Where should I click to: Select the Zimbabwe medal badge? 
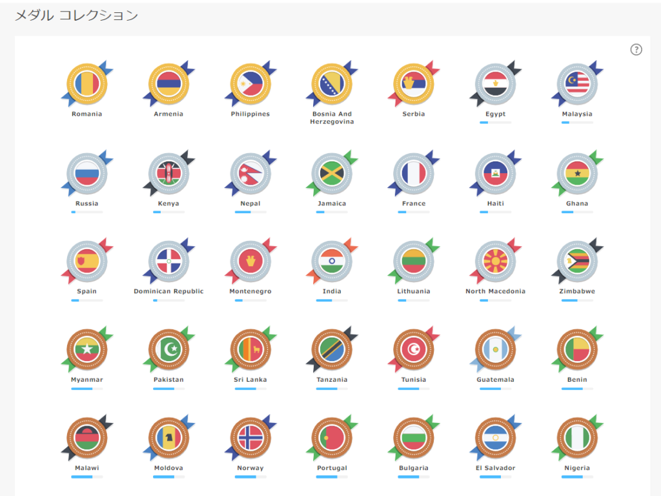[577, 261]
